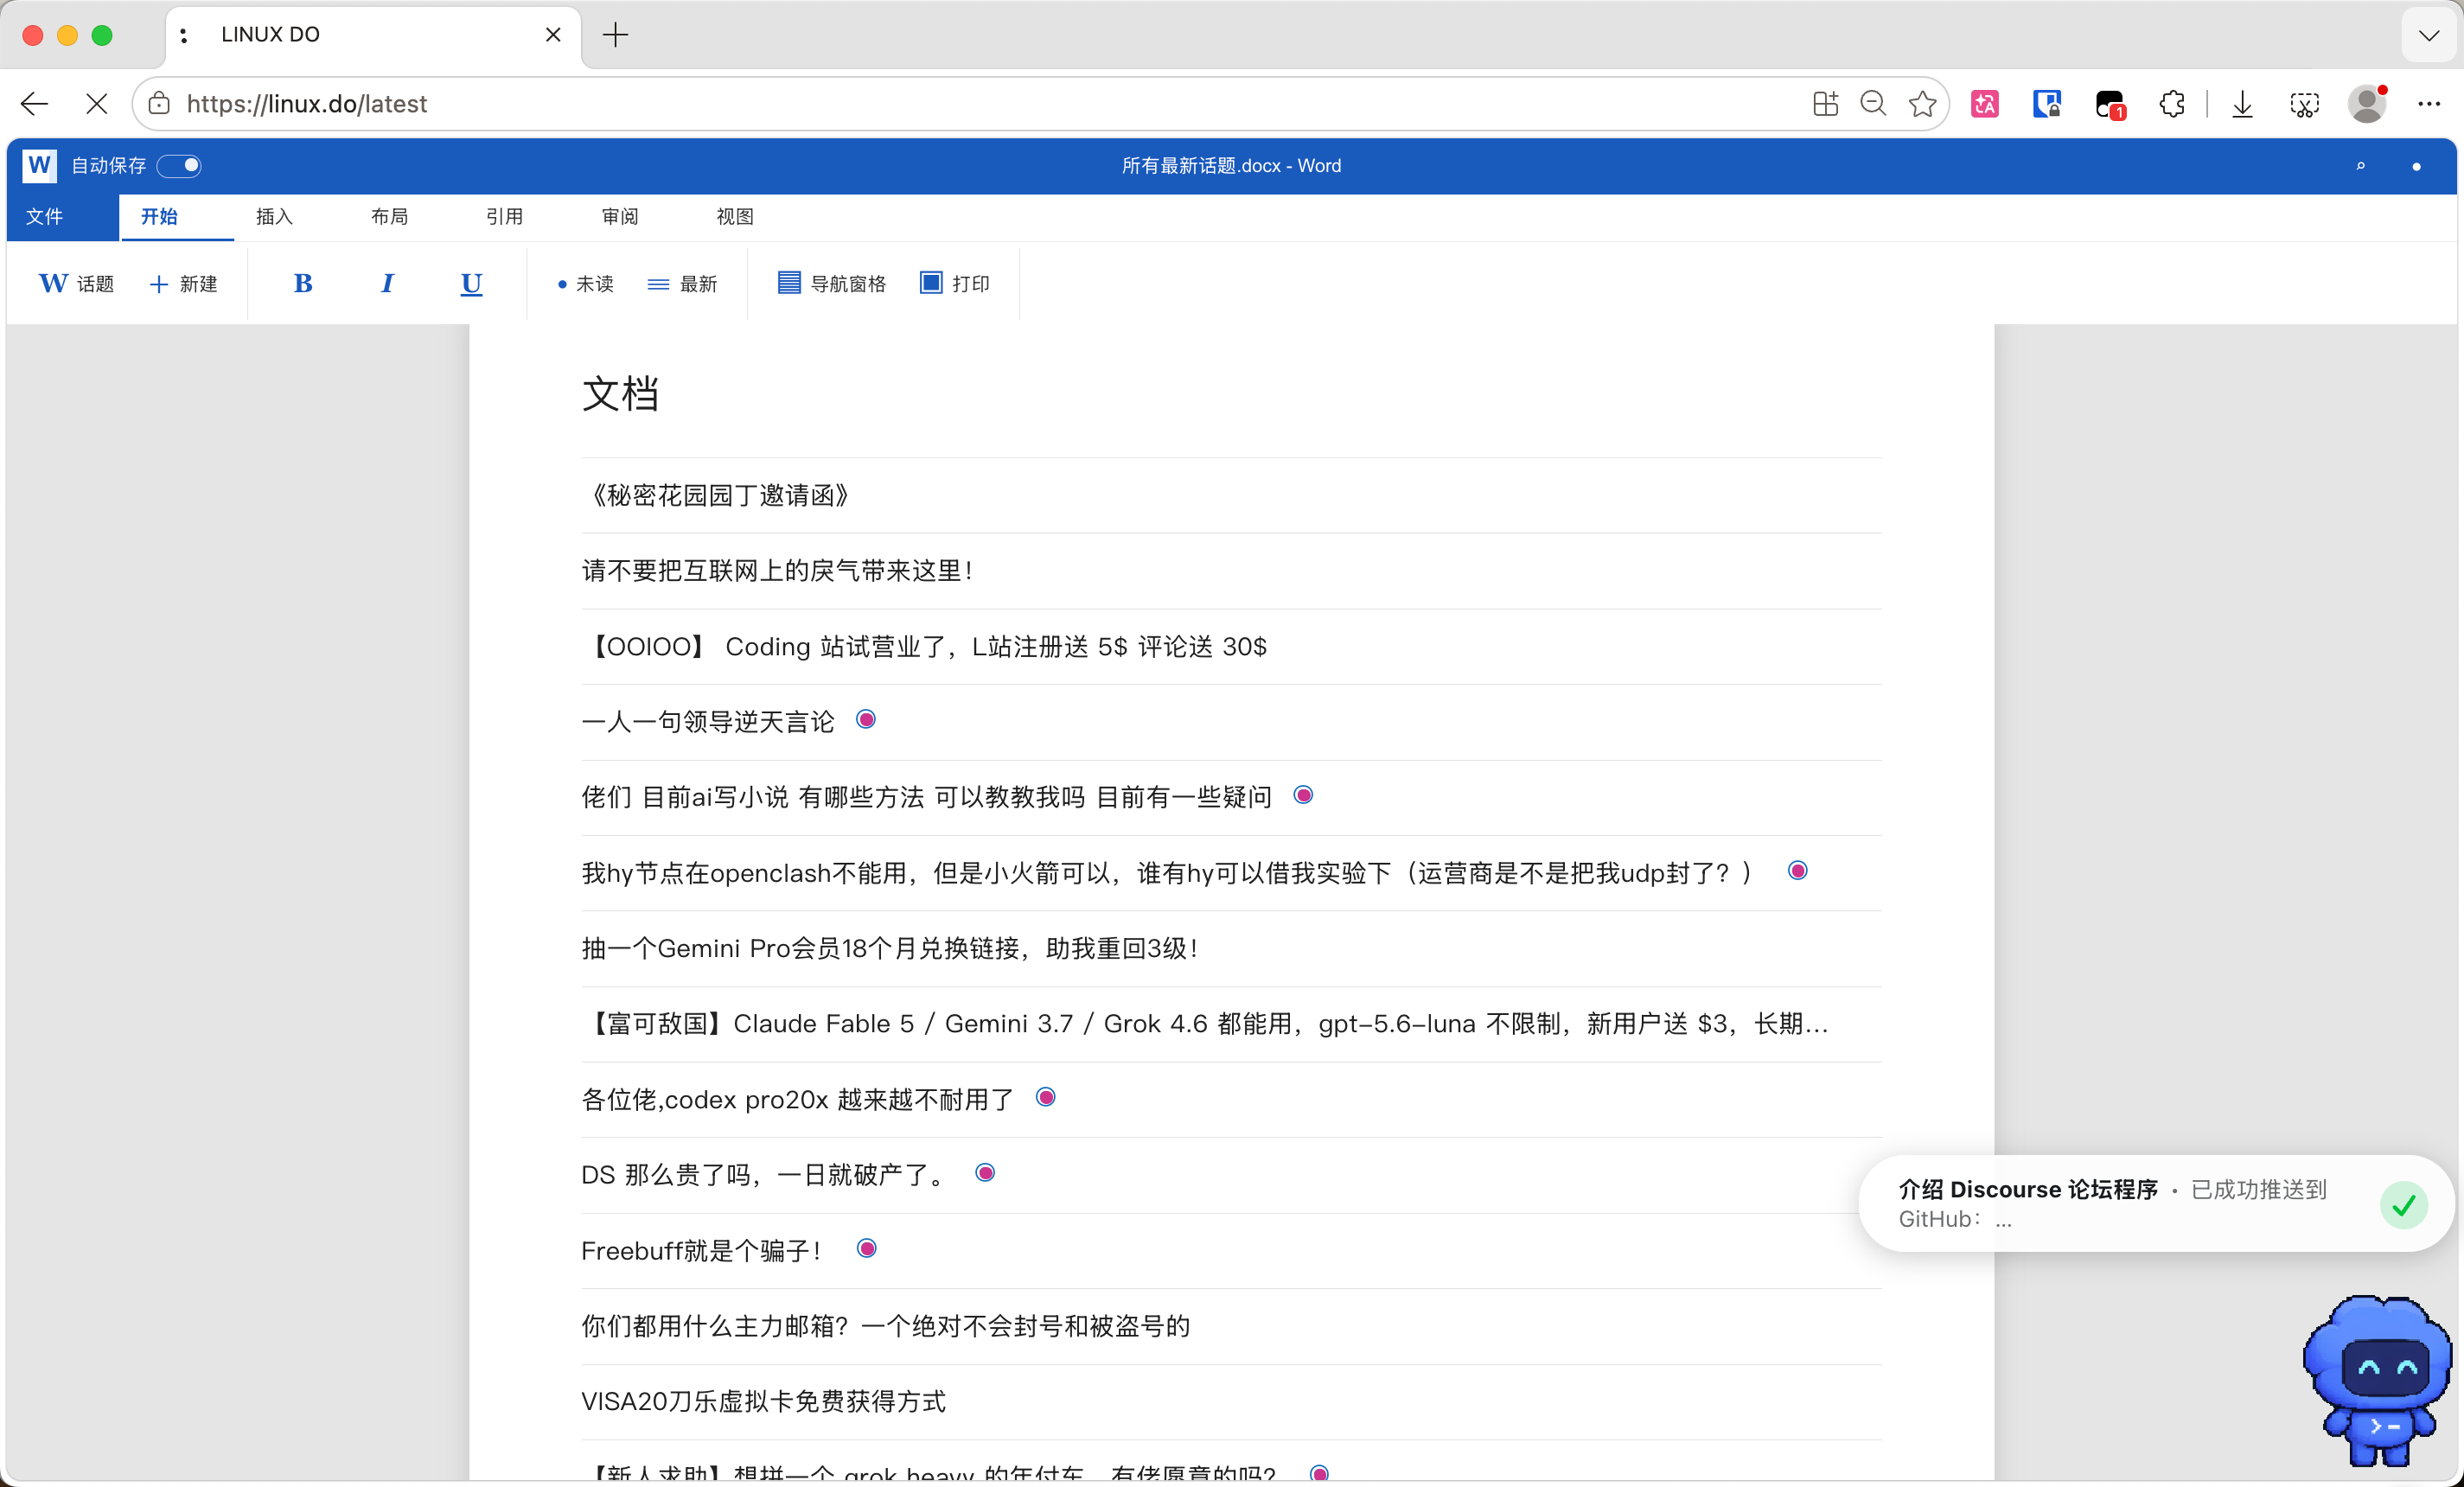2464x1487 pixels.
Task: Click the site information lock icon
Action: pyautogui.click(x=159, y=104)
